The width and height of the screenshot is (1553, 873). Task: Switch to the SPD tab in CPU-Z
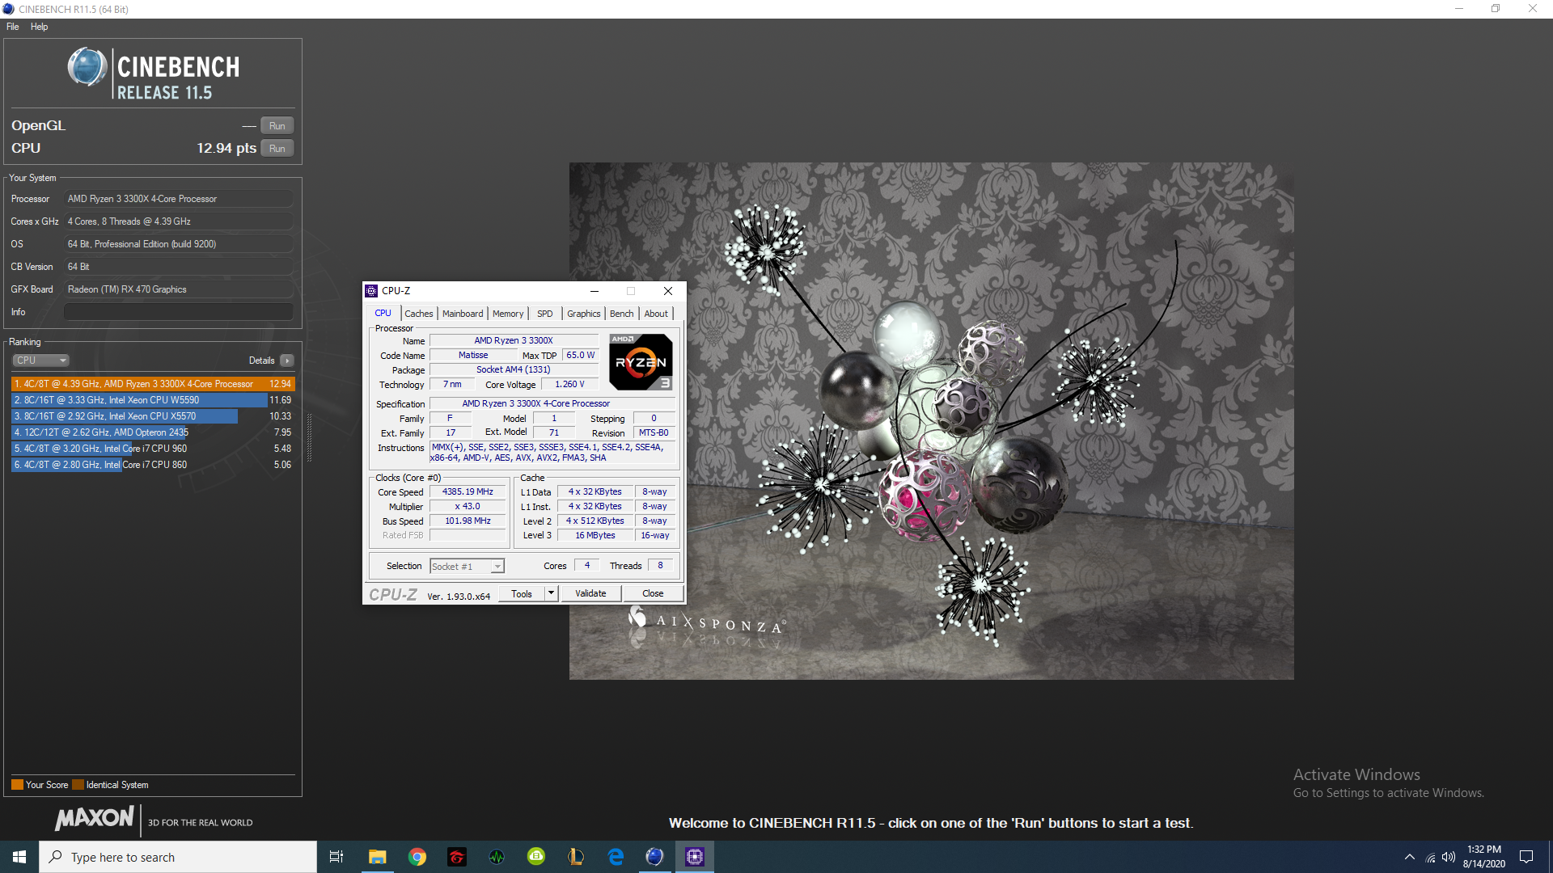pos(545,314)
